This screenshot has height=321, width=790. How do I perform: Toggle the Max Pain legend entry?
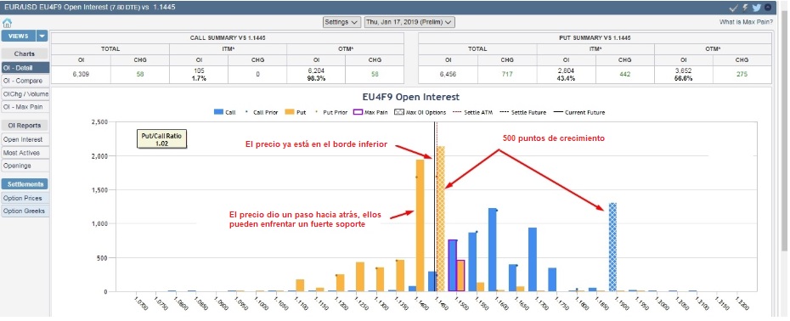[x=371, y=112]
